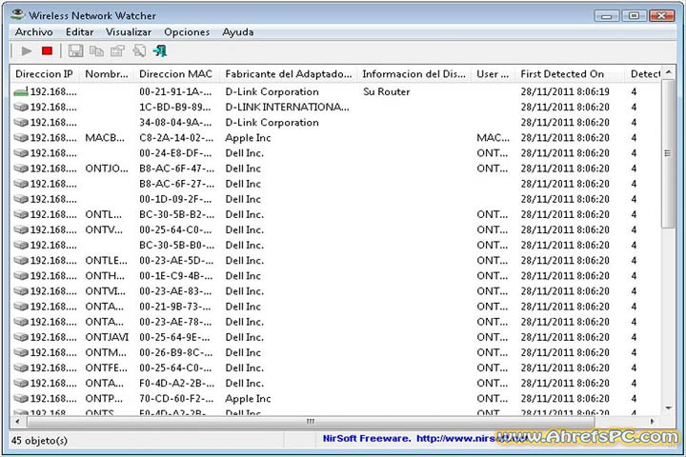Viewport: 686px width, 457px height.
Task: Select MAC address 00-1D-09-2F-... cell
Action: pos(175,199)
